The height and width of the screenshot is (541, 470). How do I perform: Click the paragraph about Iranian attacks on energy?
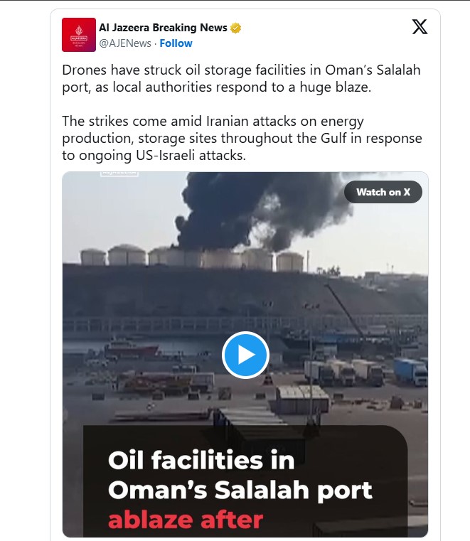(242, 138)
